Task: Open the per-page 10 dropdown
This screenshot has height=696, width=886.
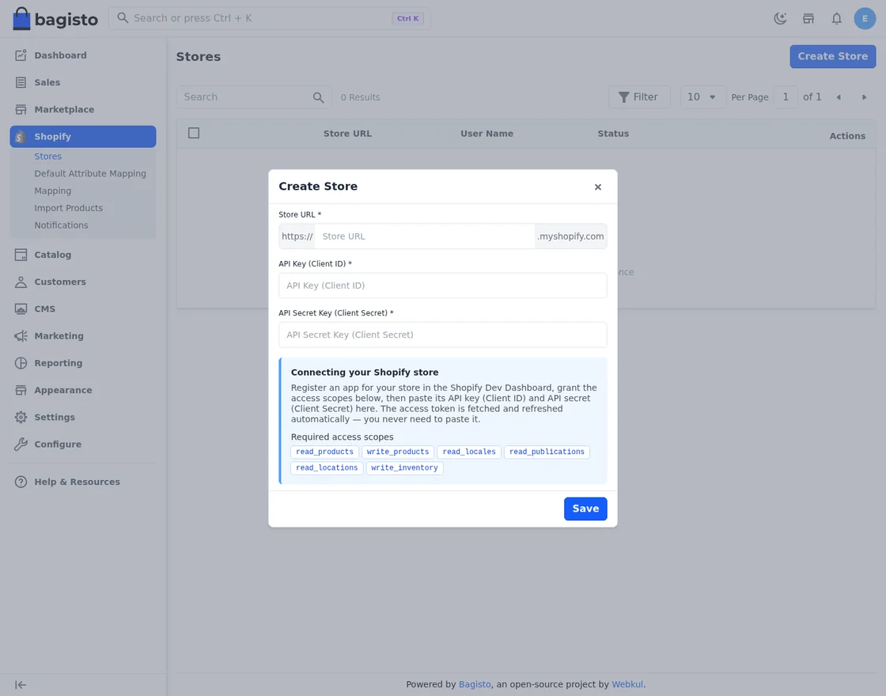Action: tap(703, 97)
